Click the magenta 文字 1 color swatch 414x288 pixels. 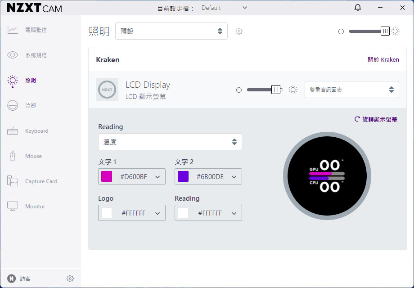point(107,176)
